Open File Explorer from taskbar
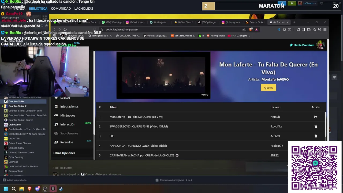Screen dimensions: 343x193 point(21,189)
